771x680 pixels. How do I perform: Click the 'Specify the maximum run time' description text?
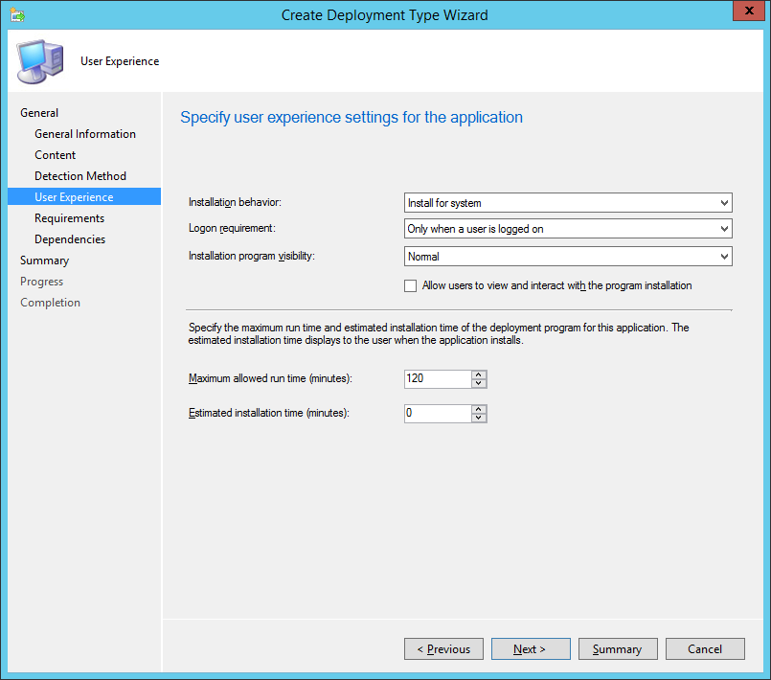click(439, 333)
